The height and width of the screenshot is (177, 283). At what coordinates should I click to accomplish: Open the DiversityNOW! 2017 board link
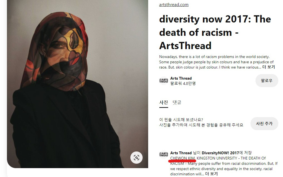coord(220,153)
